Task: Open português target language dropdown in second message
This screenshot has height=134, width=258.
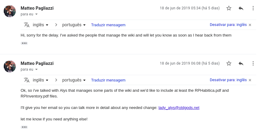Action: click(x=74, y=80)
